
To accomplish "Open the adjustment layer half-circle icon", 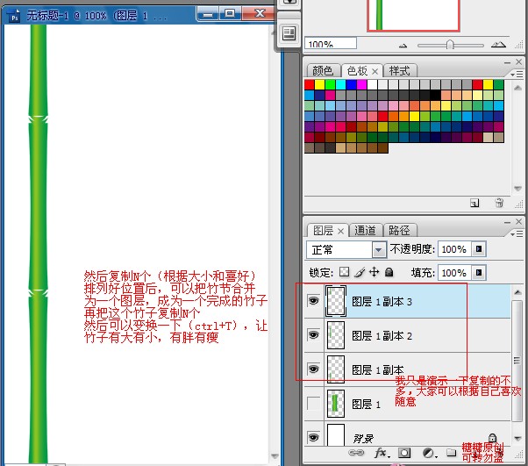I will (x=429, y=453).
